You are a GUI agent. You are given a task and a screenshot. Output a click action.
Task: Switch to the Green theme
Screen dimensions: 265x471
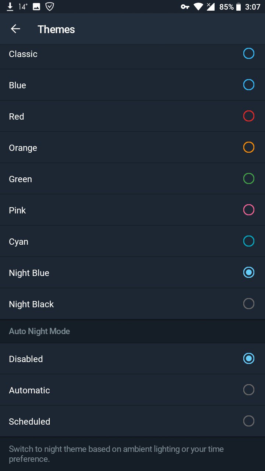249,179
